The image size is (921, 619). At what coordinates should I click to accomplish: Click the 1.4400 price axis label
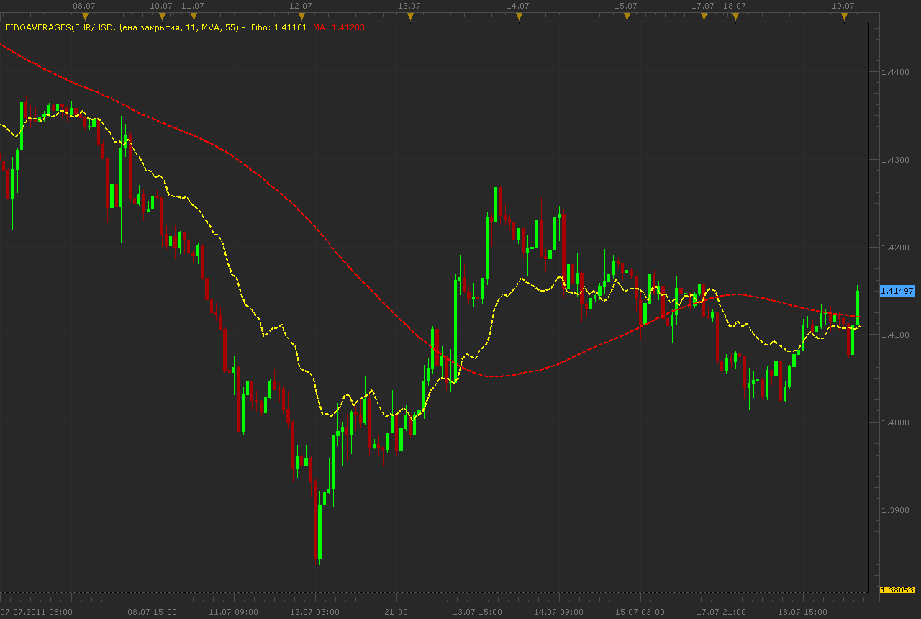896,72
